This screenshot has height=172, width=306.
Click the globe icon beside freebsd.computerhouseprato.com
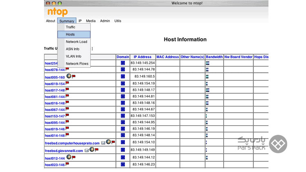[108, 142]
